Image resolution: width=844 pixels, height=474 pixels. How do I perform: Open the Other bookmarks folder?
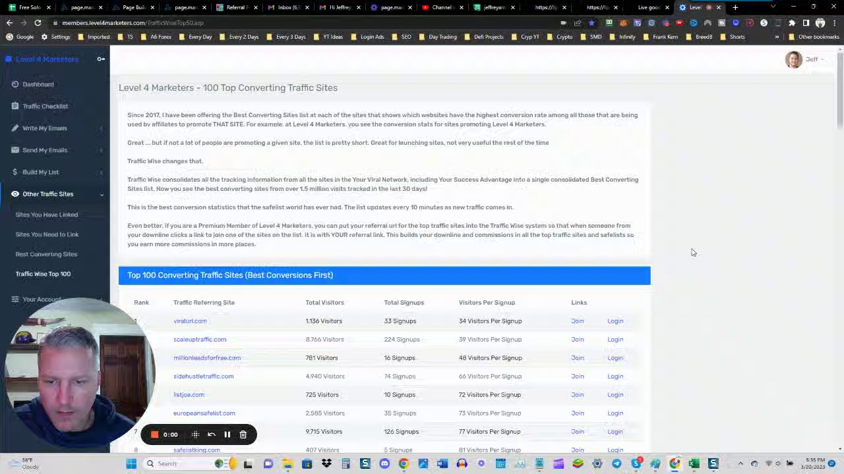[813, 37]
